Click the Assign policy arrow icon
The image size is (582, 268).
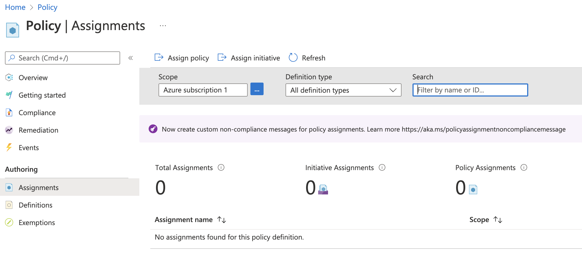(x=159, y=57)
